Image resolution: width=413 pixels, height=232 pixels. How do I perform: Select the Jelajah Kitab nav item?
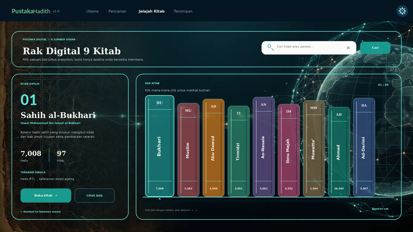click(x=151, y=11)
